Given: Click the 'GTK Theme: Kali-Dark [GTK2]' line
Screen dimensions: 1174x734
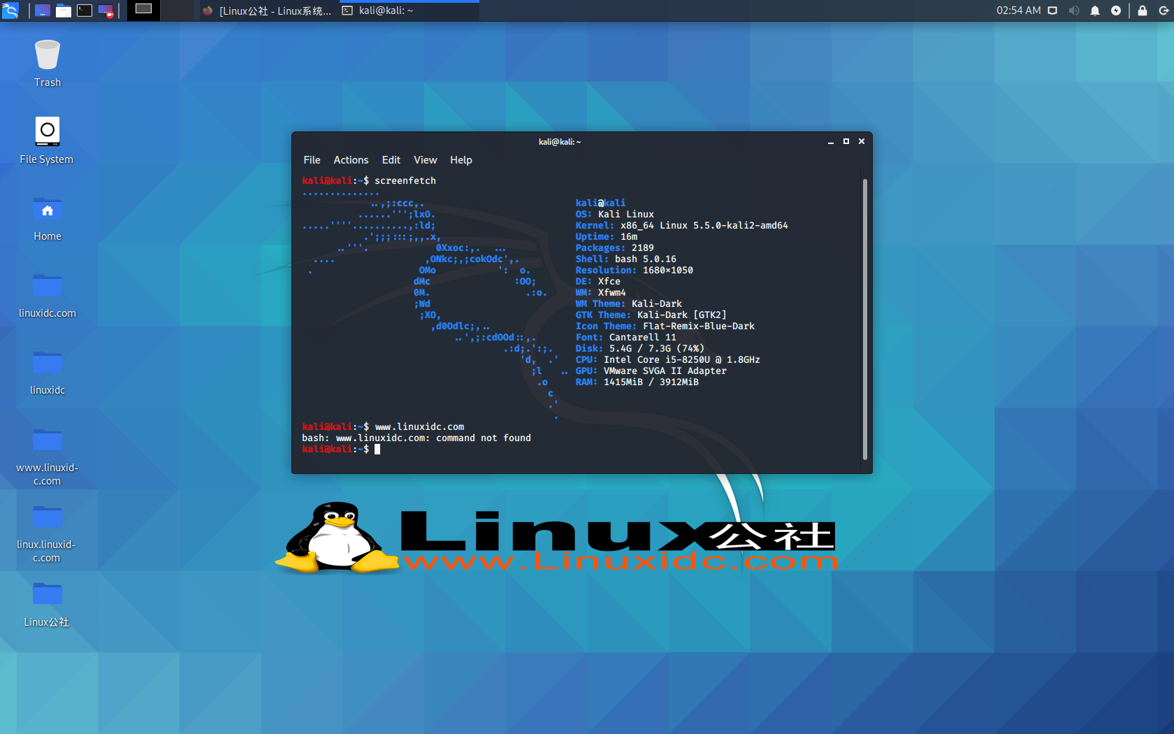Looking at the screenshot, I should coord(651,315).
